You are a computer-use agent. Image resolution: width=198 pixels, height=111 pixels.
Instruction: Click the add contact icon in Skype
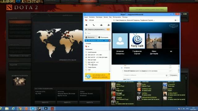click(109, 25)
